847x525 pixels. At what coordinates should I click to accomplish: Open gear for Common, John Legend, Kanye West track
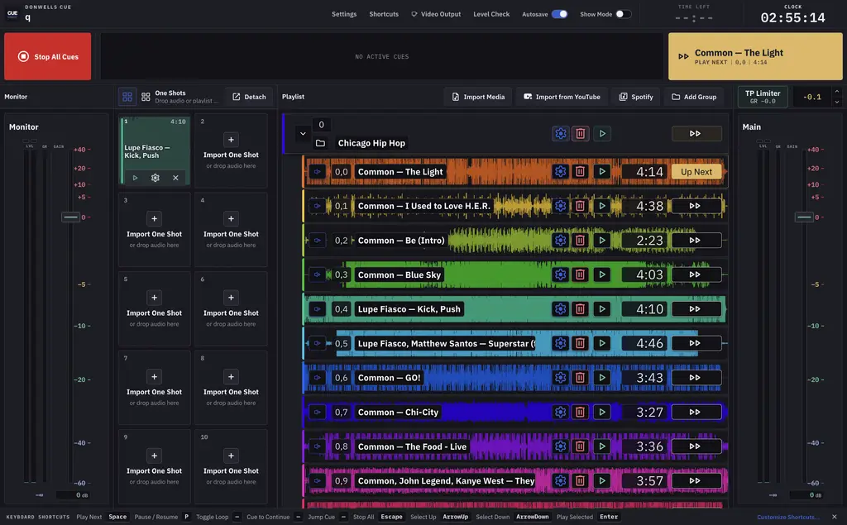560,480
